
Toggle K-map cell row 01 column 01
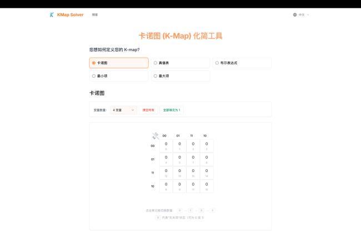[x=179, y=159]
